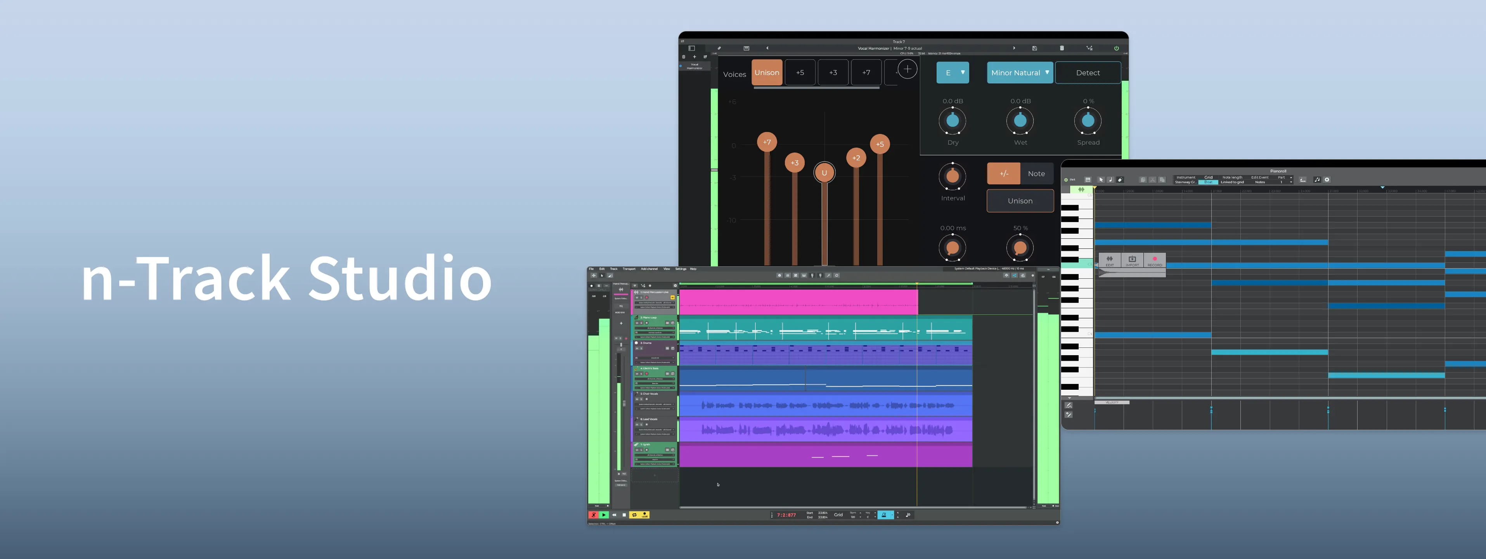The width and height of the screenshot is (1486, 559).
Task: Open the metronome dropdown arrow
Action: point(892,515)
